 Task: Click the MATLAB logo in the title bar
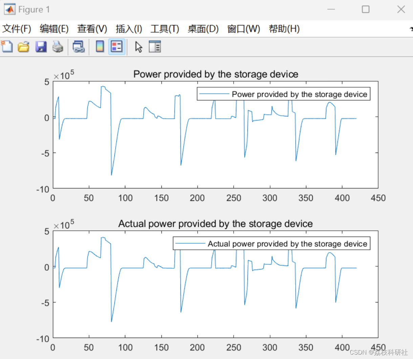[9, 9]
